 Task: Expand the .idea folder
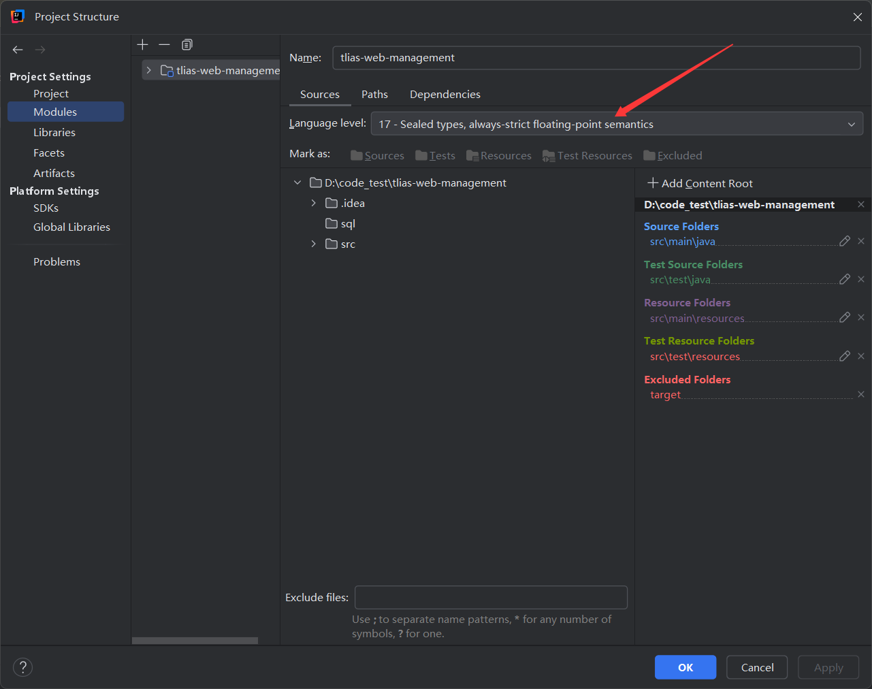point(313,203)
